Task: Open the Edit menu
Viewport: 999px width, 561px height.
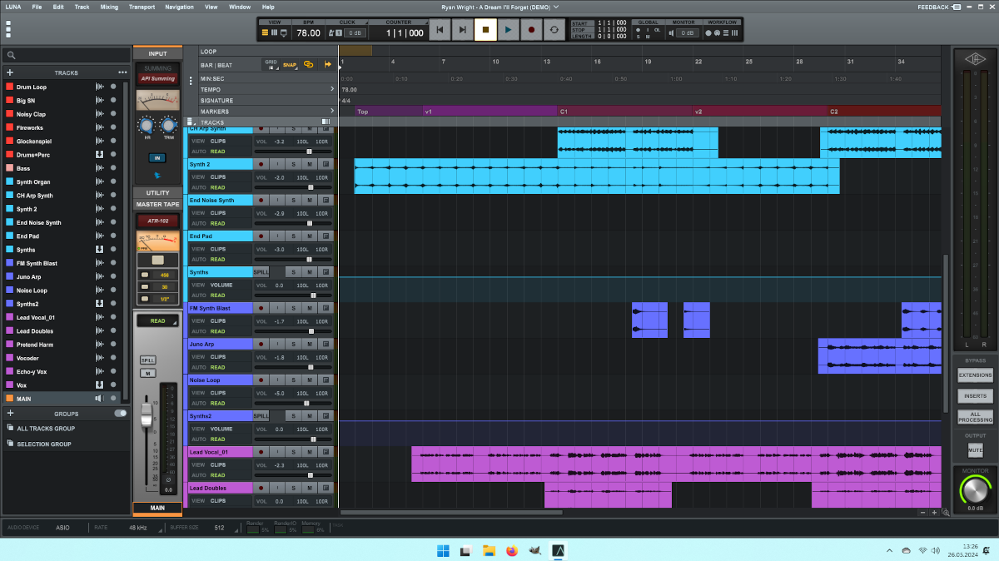Action: coord(58,7)
